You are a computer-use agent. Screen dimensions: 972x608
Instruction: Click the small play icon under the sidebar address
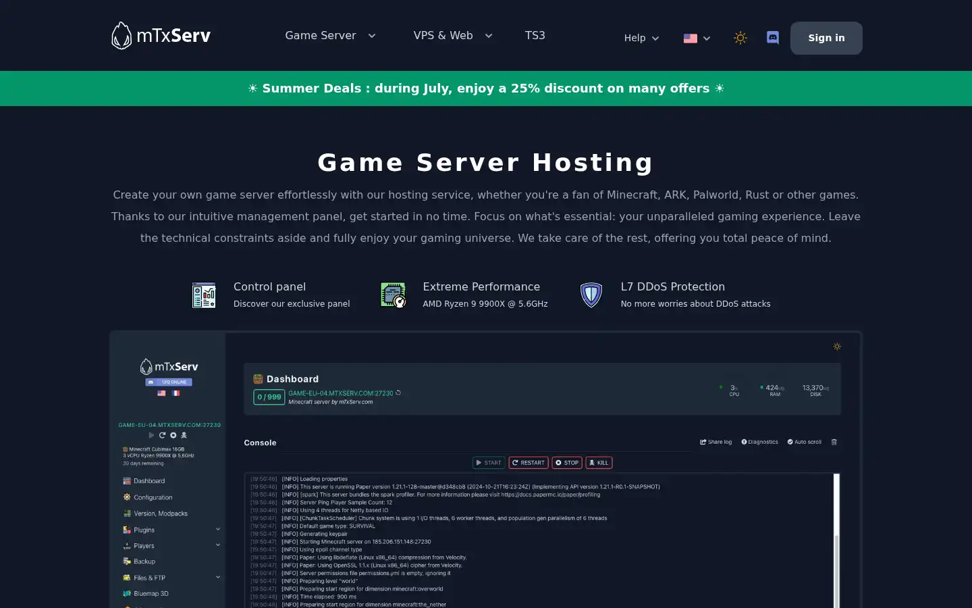[x=151, y=435]
